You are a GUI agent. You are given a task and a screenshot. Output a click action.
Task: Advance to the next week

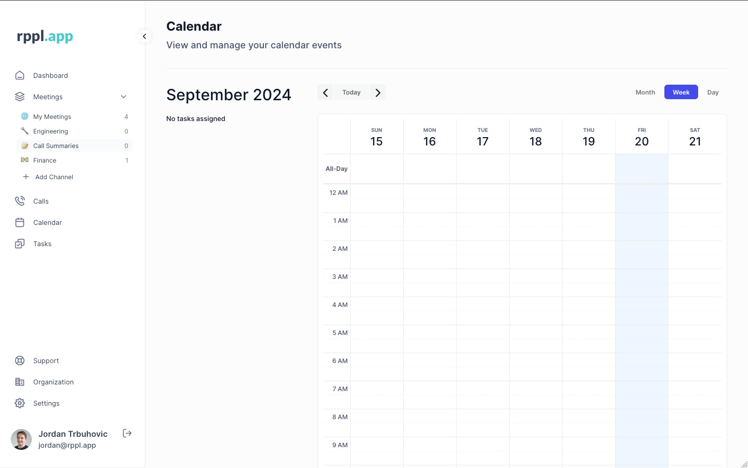pos(378,92)
